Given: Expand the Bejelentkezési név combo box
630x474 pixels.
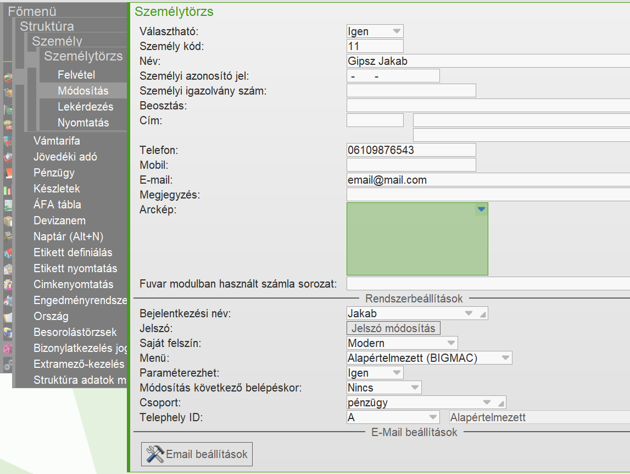Looking at the screenshot, I should click(x=469, y=313).
